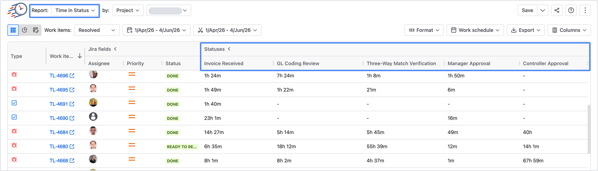Click the medium priority icon for TL-4696
Viewport: 598px width, 171px height.
point(132,74)
